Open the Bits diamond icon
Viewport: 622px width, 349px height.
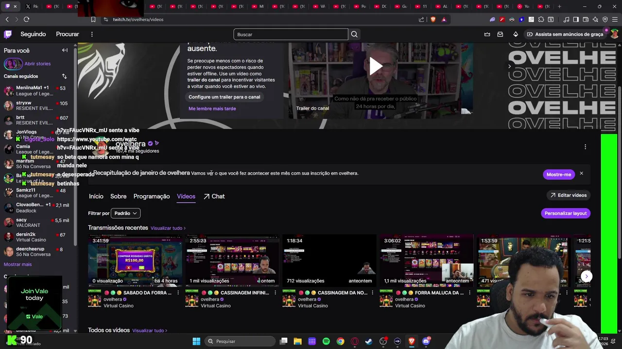tap(516, 34)
